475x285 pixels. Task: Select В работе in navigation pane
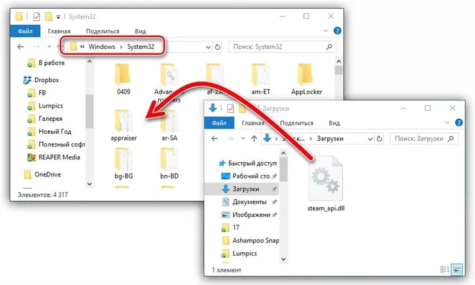click(46, 63)
